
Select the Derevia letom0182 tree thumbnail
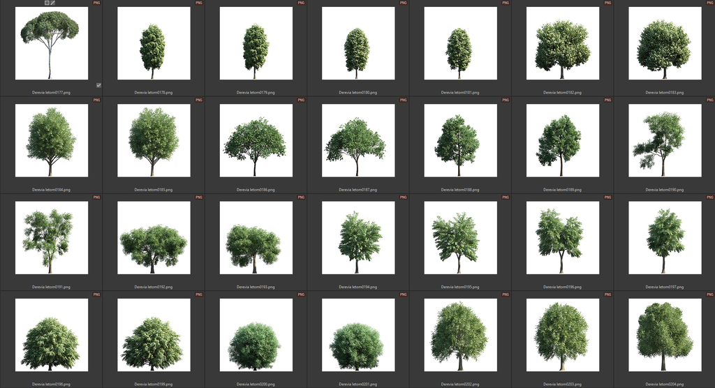click(562, 43)
